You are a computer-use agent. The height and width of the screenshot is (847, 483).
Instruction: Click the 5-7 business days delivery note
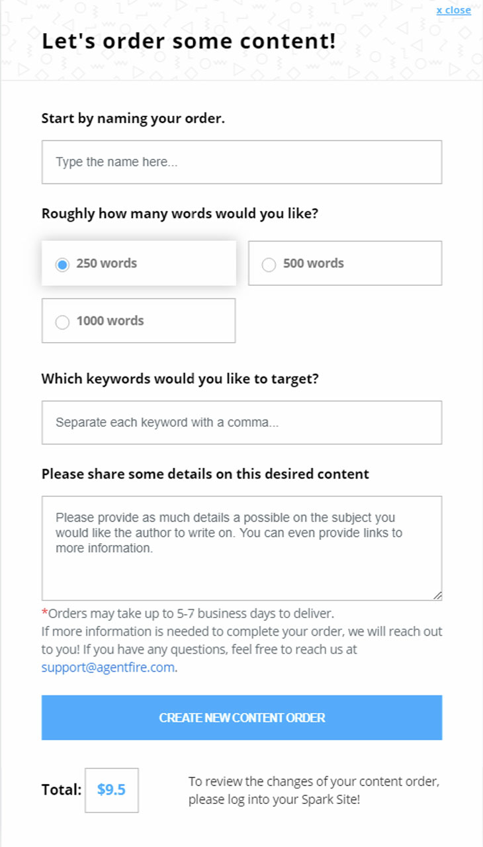(x=191, y=613)
